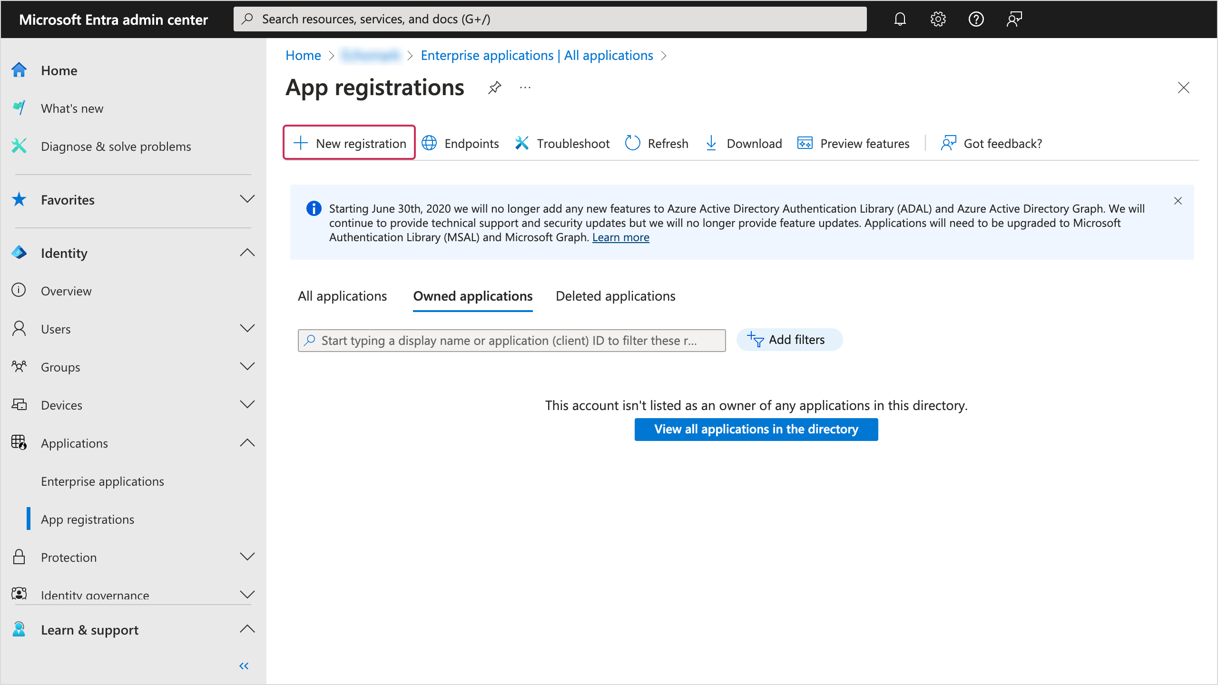Expand the Protection menu chevron
The height and width of the screenshot is (685, 1218).
(x=247, y=557)
